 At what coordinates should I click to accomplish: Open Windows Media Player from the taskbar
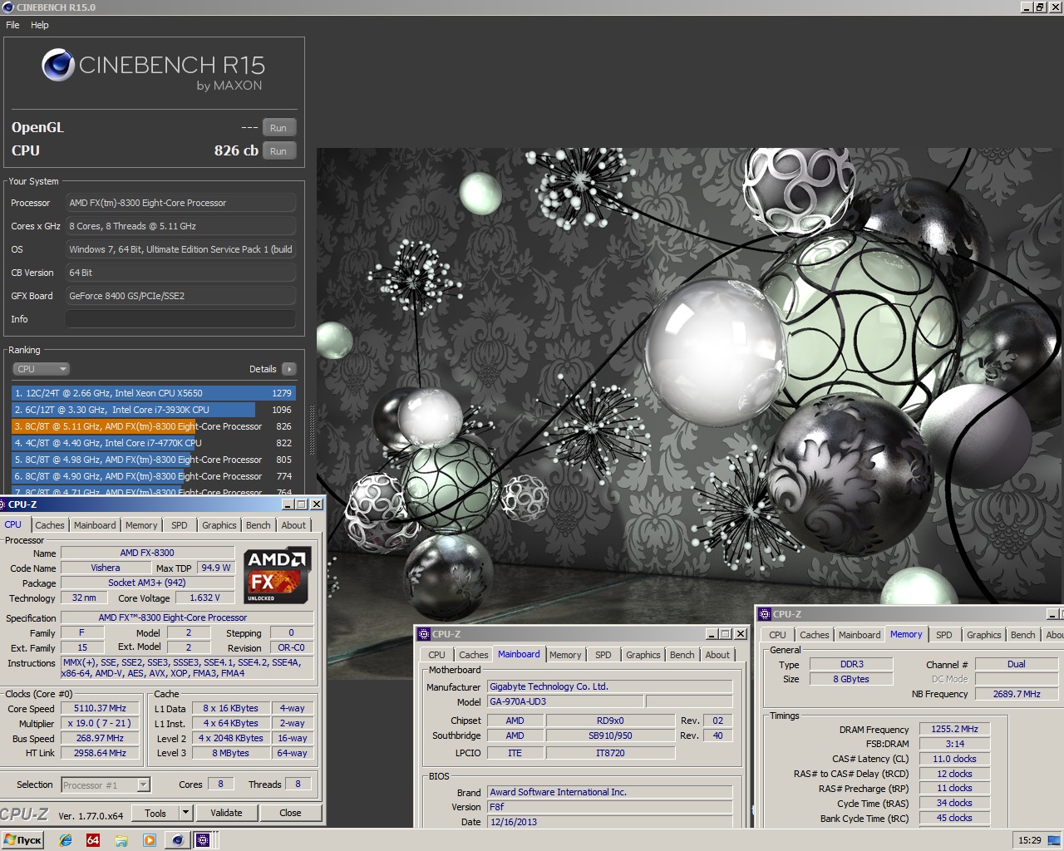(x=150, y=840)
